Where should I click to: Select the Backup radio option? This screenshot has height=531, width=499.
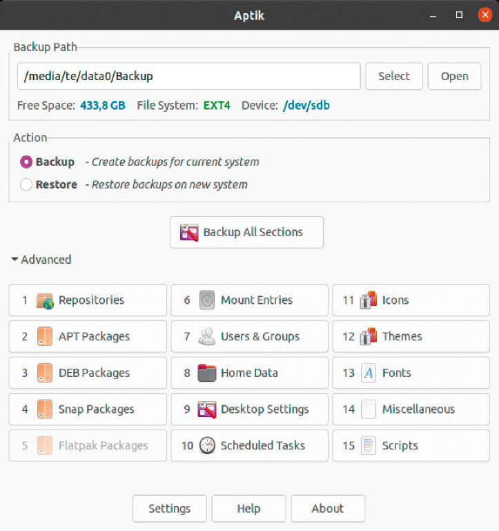(26, 162)
